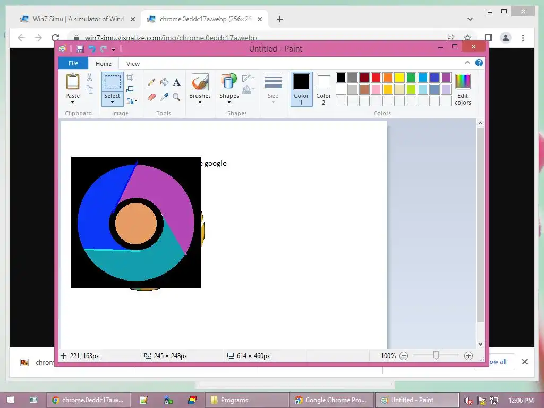This screenshot has width=544, height=408.
Task: Click the Size line thickness icon
Action: pos(274,82)
